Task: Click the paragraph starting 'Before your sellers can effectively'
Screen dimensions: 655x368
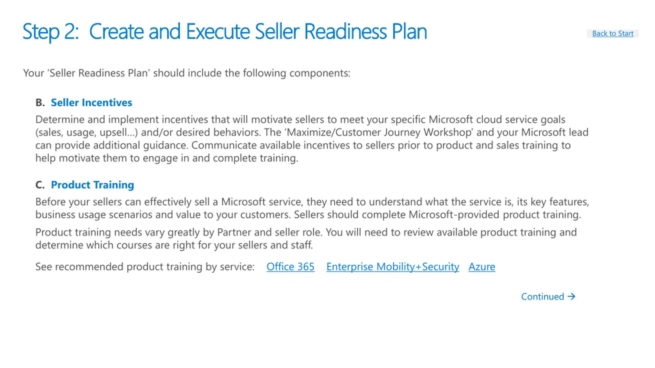Action: pyautogui.click(x=312, y=208)
